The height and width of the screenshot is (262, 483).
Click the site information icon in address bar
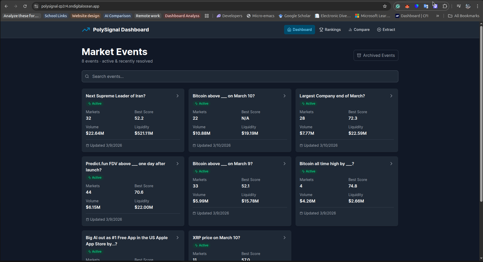[x=36, y=6]
